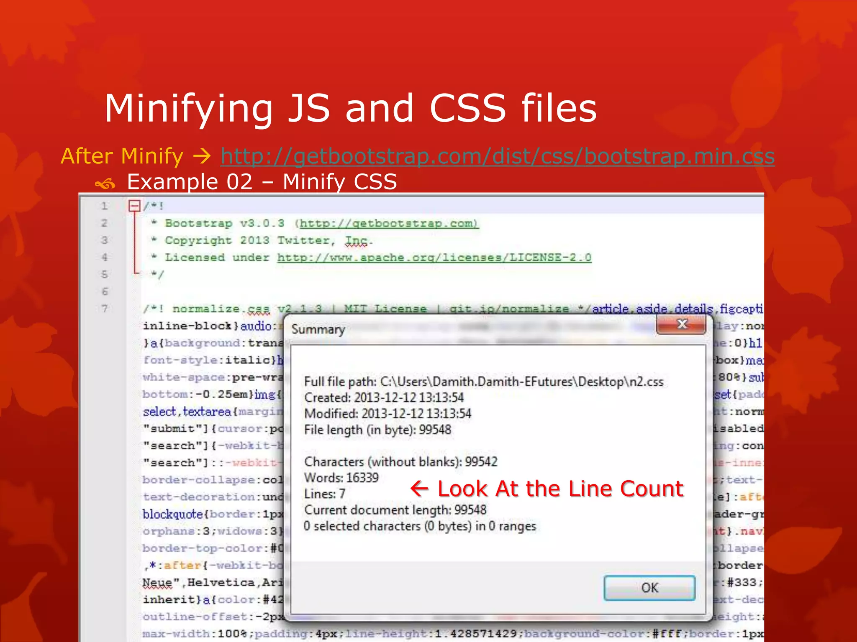Click the 'Example 02 – Minify CSS' bullet text

click(262, 182)
